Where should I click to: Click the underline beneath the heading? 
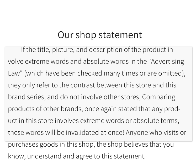coord(98,41)
